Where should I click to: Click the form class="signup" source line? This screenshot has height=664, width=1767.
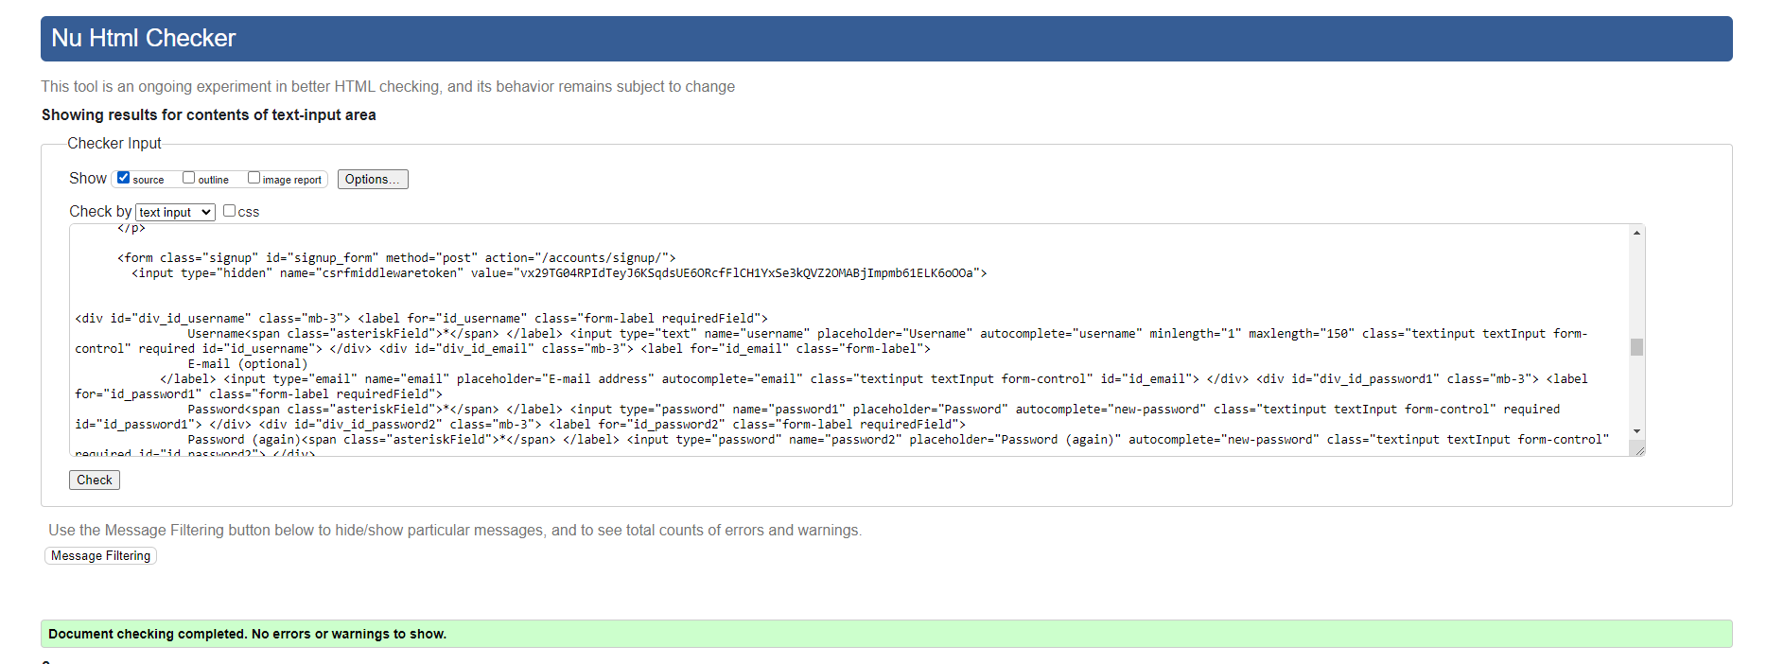click(396, 258)
